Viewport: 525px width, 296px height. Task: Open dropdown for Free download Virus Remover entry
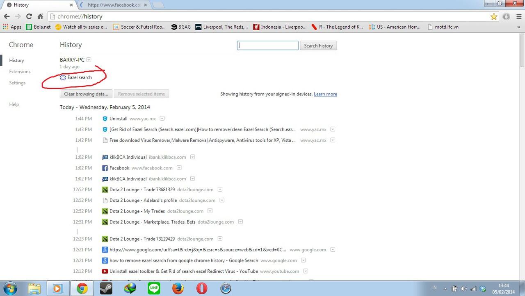(333, 140)
